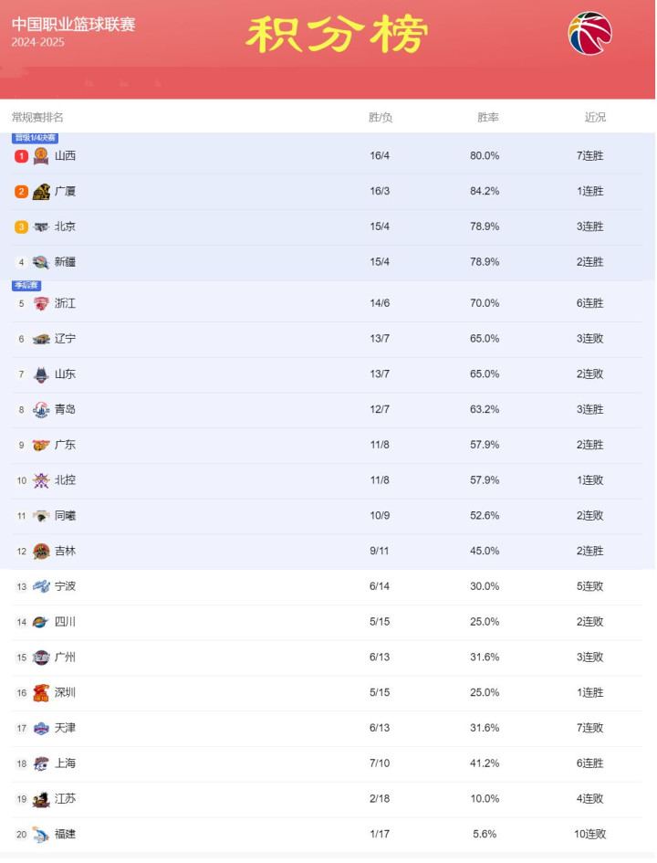Click the 山西 team logo
Viewport: 657px width, 863px height.
pyautogui.click(x=41, y=156)
